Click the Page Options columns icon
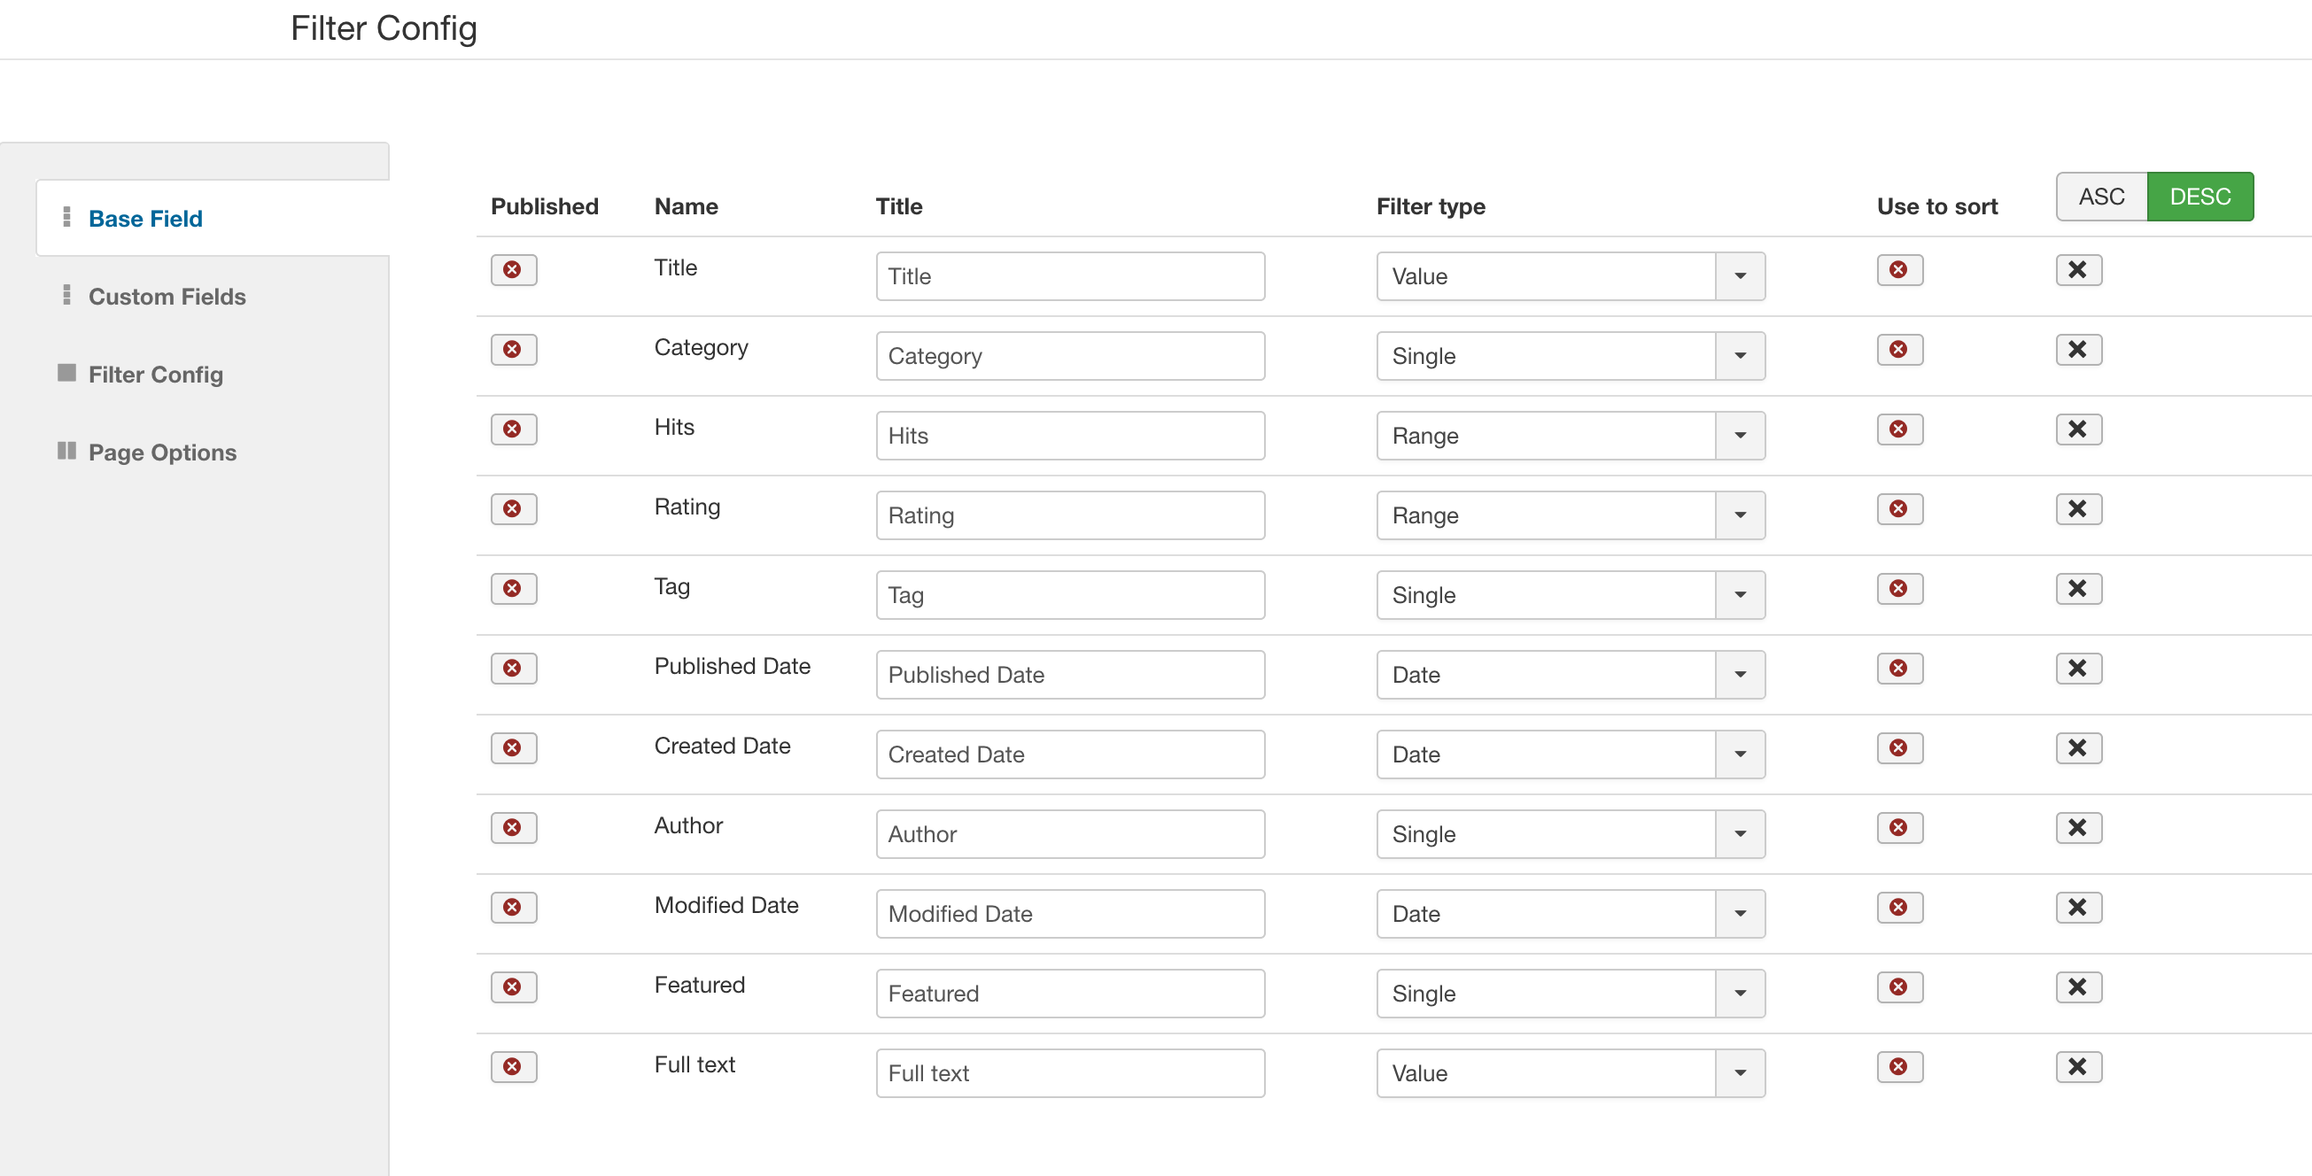The height and width of the screenshot is (1176, 2312). tap(66, 452)
